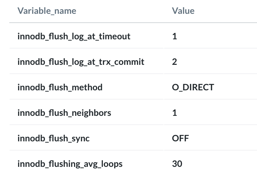Click the word sync in fifth row
This screenshot has width=257, height=175.
pyautogui.click(x=81, y=139)
